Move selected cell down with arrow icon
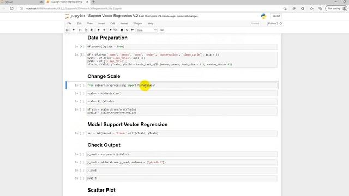349x196 pixels. click(104, 30)
